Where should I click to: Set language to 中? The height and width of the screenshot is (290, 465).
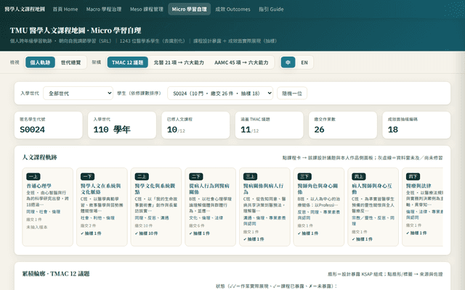(288, 62)
